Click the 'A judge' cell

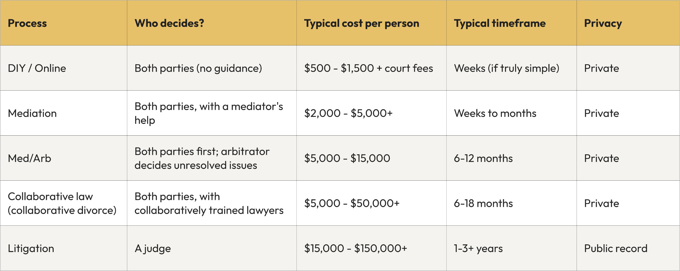click(153, 248)
